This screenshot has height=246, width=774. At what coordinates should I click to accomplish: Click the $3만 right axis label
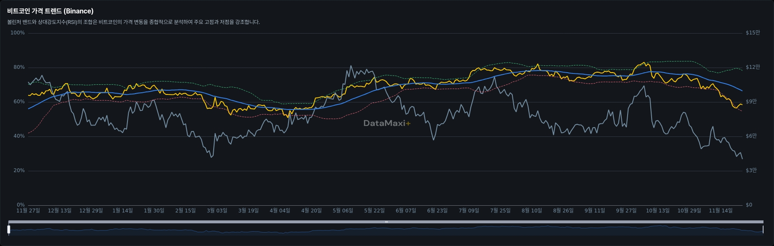[751, 170]
